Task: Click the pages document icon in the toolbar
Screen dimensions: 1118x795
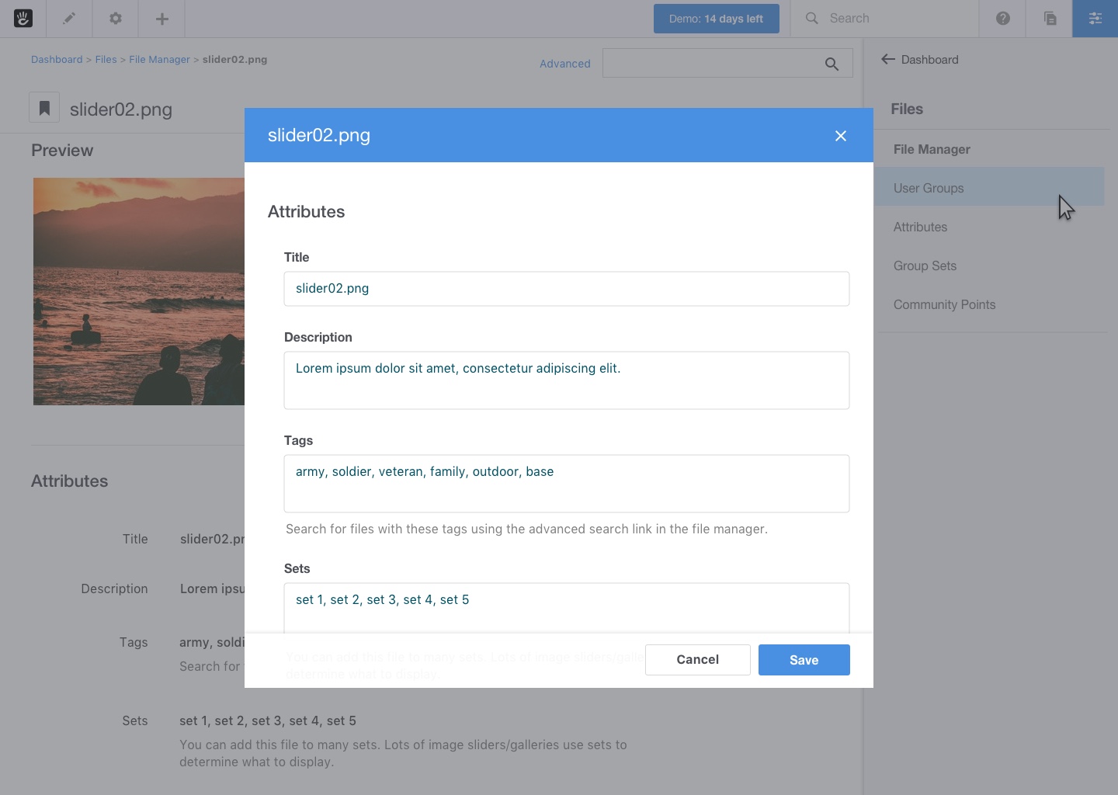Action: point(1049,18)
